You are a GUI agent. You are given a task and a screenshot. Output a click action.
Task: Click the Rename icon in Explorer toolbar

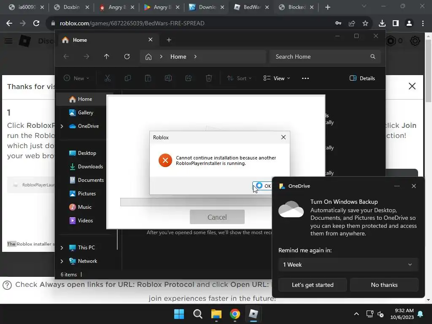pyautogui.click(x=168, y=78)
